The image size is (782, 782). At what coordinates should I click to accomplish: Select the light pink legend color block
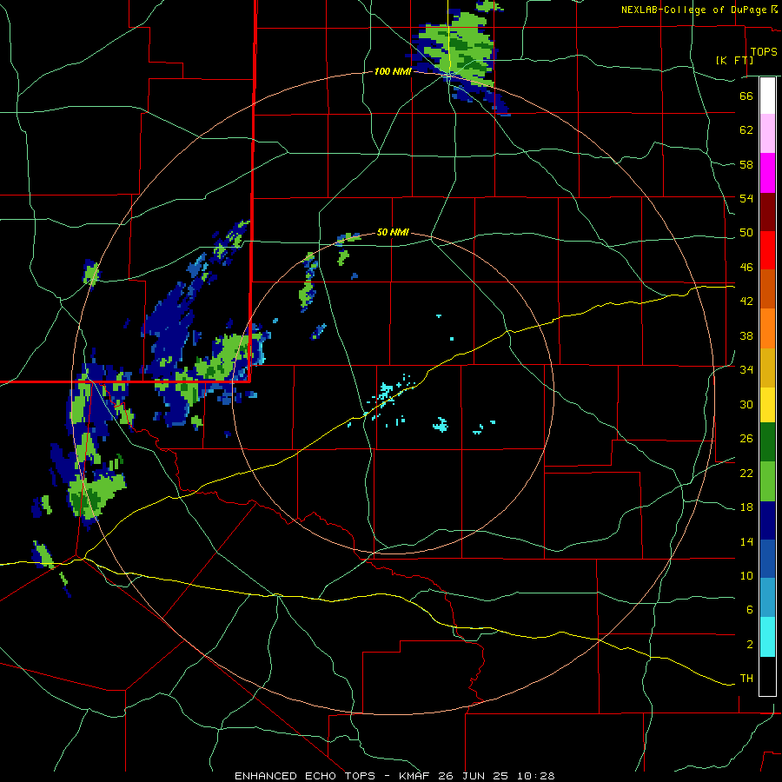(767, 134)
